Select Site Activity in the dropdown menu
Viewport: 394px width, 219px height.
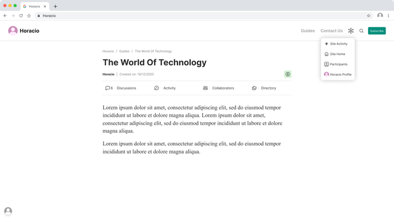338,44
